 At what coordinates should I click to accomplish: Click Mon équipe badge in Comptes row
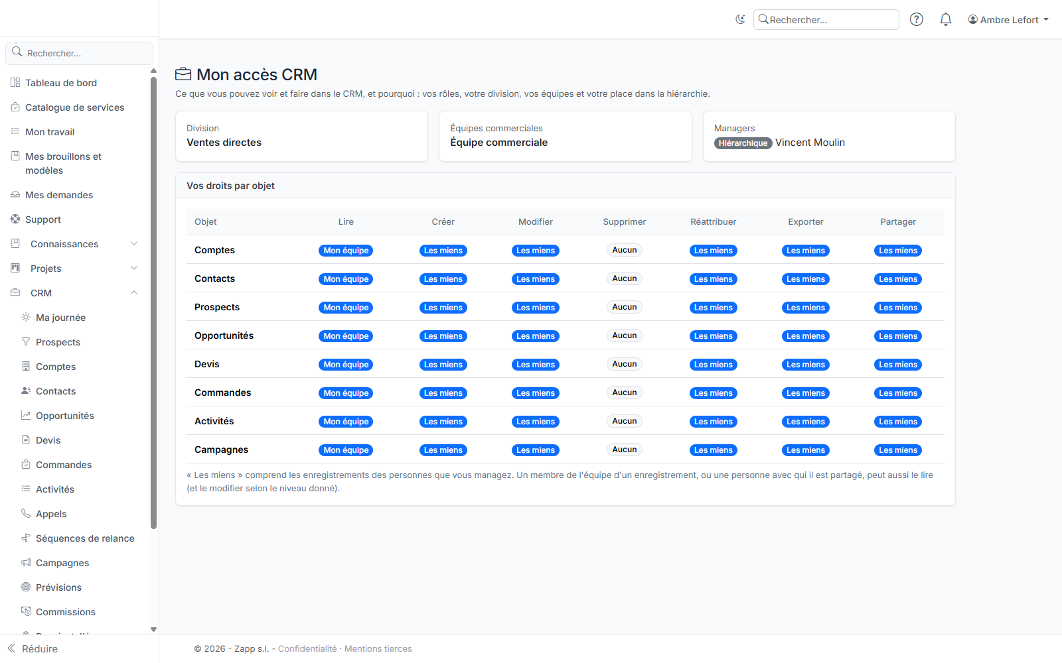point(346,251)
